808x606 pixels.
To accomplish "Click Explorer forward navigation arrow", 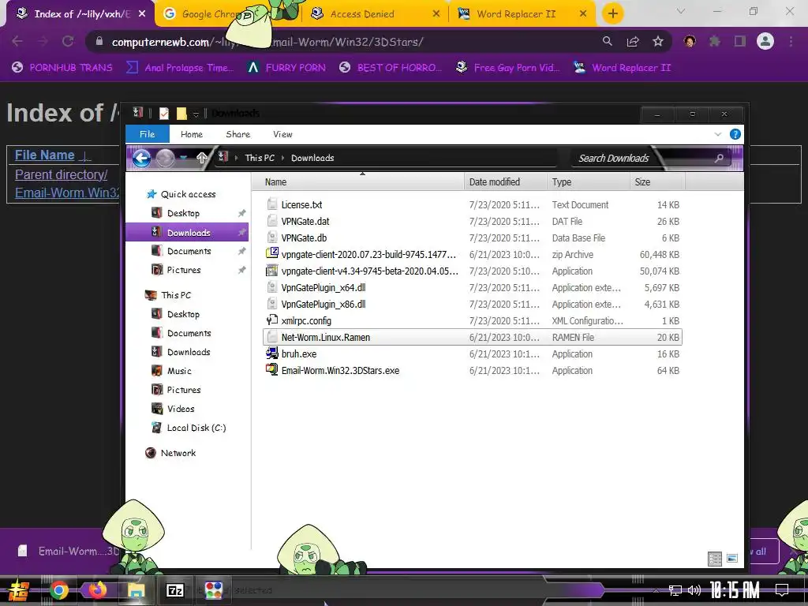I will [x=165, y=158].
